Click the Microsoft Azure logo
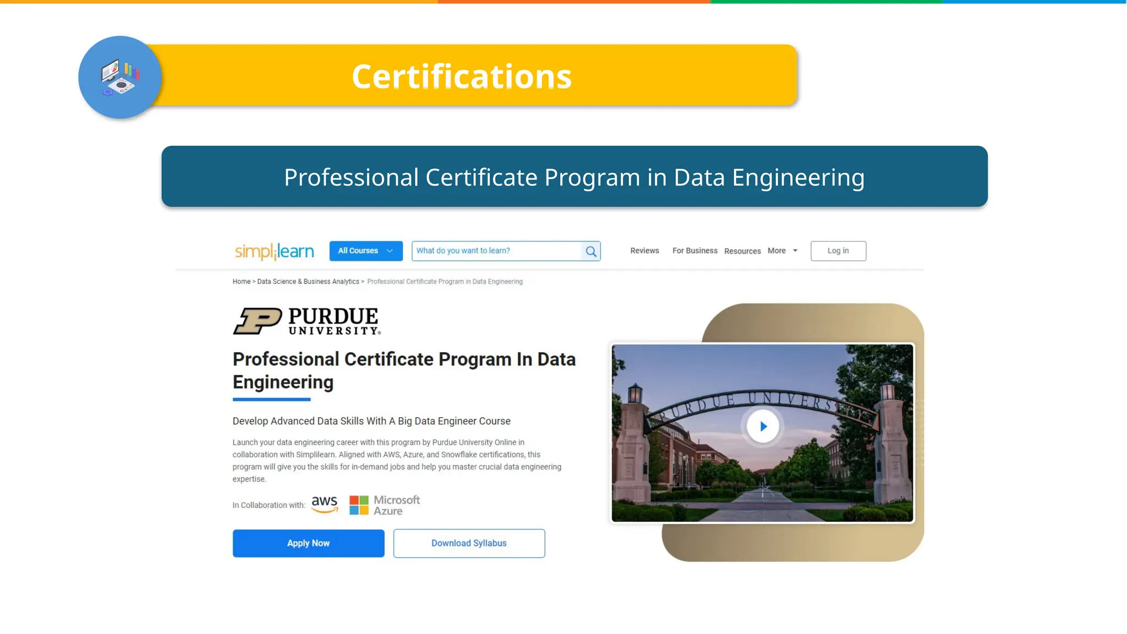Viewport: 1127px width, 634px height. coord(385,505)
